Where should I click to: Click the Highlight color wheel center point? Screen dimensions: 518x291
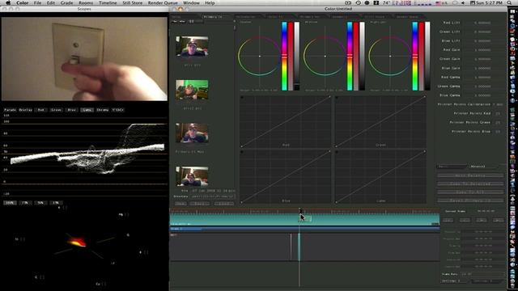pos(390,56)
